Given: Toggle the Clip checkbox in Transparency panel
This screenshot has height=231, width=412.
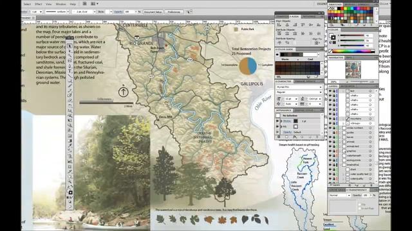Looking at the screenshot, I should pyautogui.click(x=360, y=204).
